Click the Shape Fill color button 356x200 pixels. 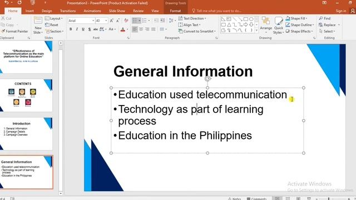296,18
